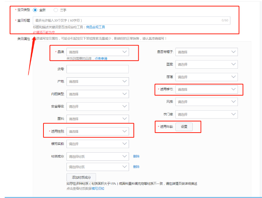Open the 产地 dropdown list

(97, 82)
